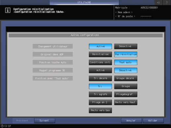171x128 pixels.
Task: Click the Original dans ADF label
Action: tap(53, 54)
